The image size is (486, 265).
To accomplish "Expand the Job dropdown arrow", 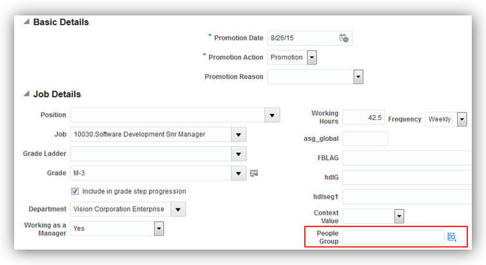I will point(239,134).
